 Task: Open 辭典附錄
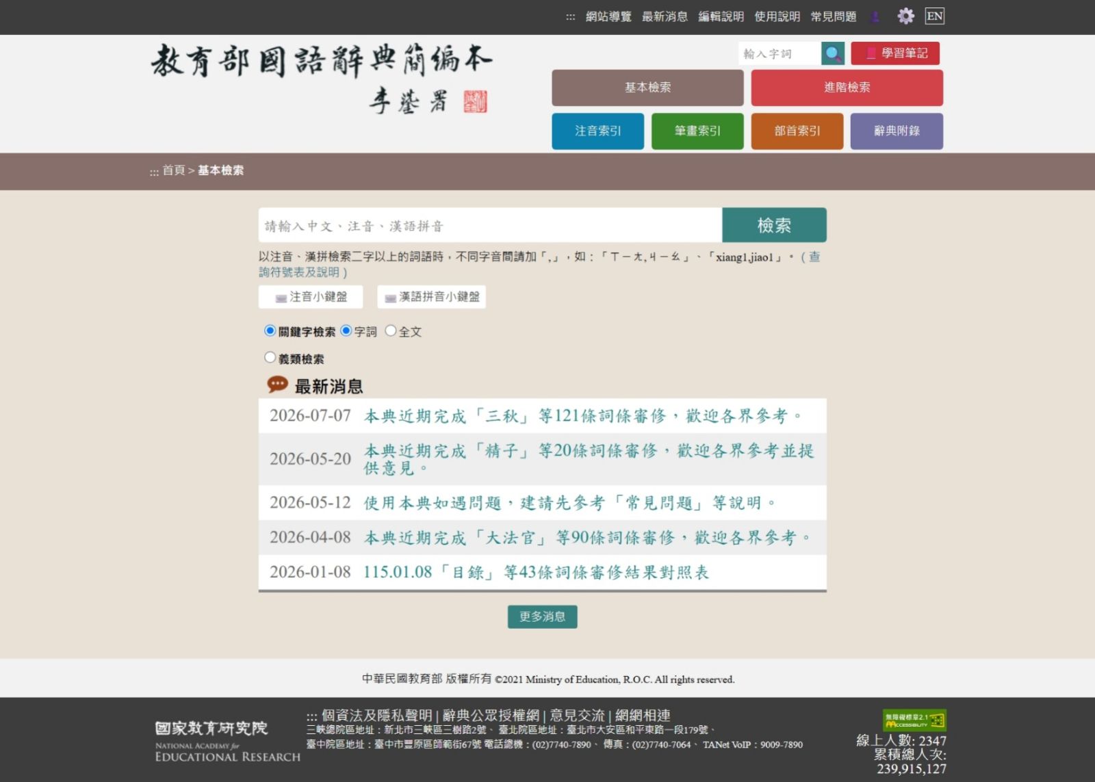897,131
